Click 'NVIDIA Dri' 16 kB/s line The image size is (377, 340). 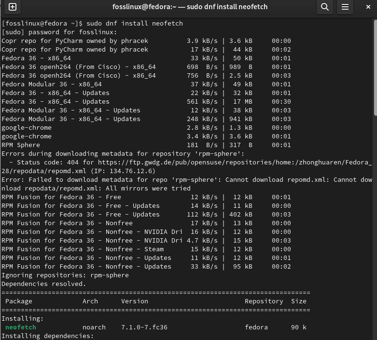pos(146,232)
